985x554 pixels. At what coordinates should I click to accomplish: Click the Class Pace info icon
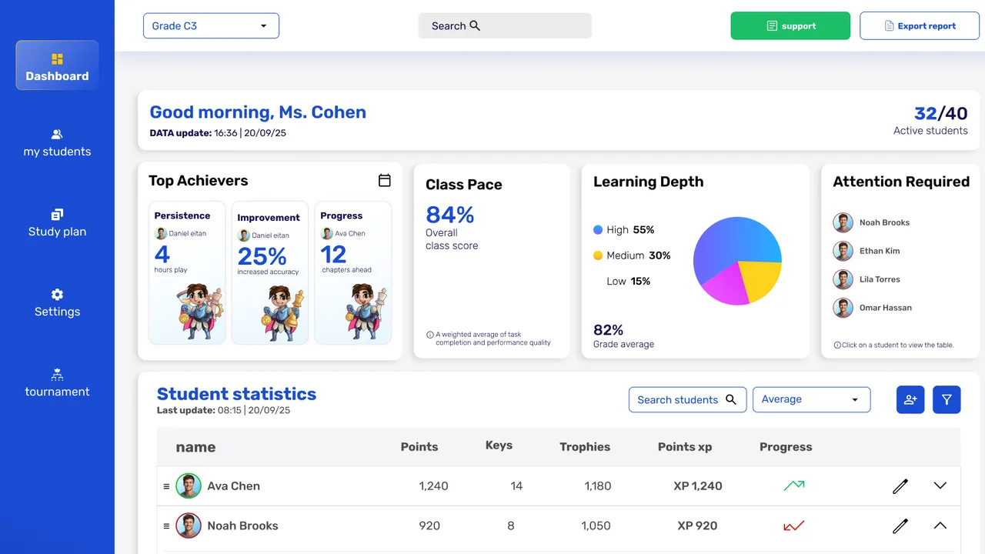(x=430, y=335)
